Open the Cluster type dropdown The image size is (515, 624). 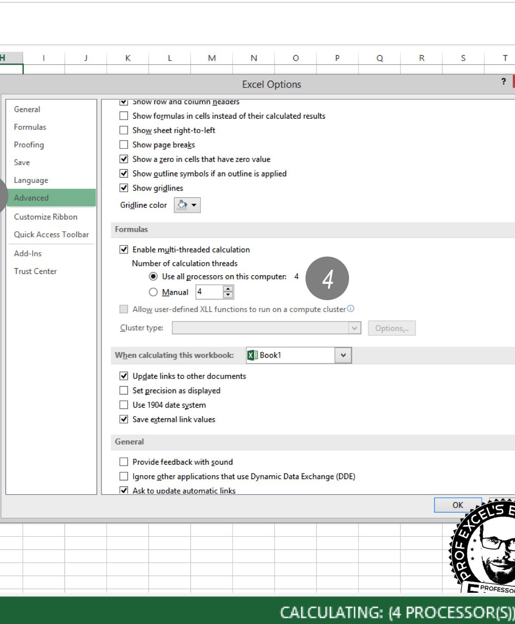click(x=354, y=328)
